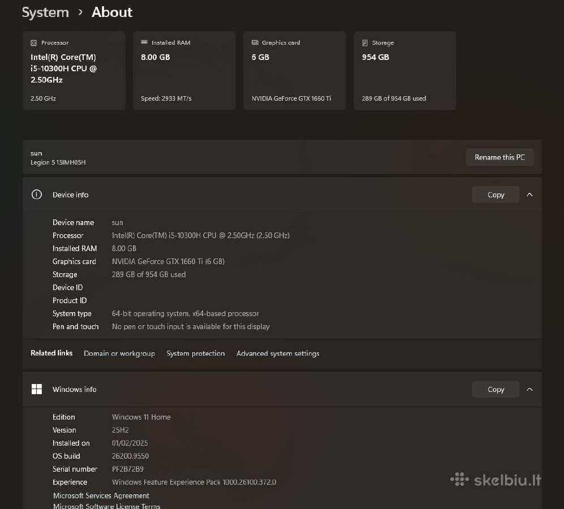This screenshot has width=564, height=509.
Task: Open Microsoft Software License Terms link
Action: pyautogui.click(x=106, y=506)
